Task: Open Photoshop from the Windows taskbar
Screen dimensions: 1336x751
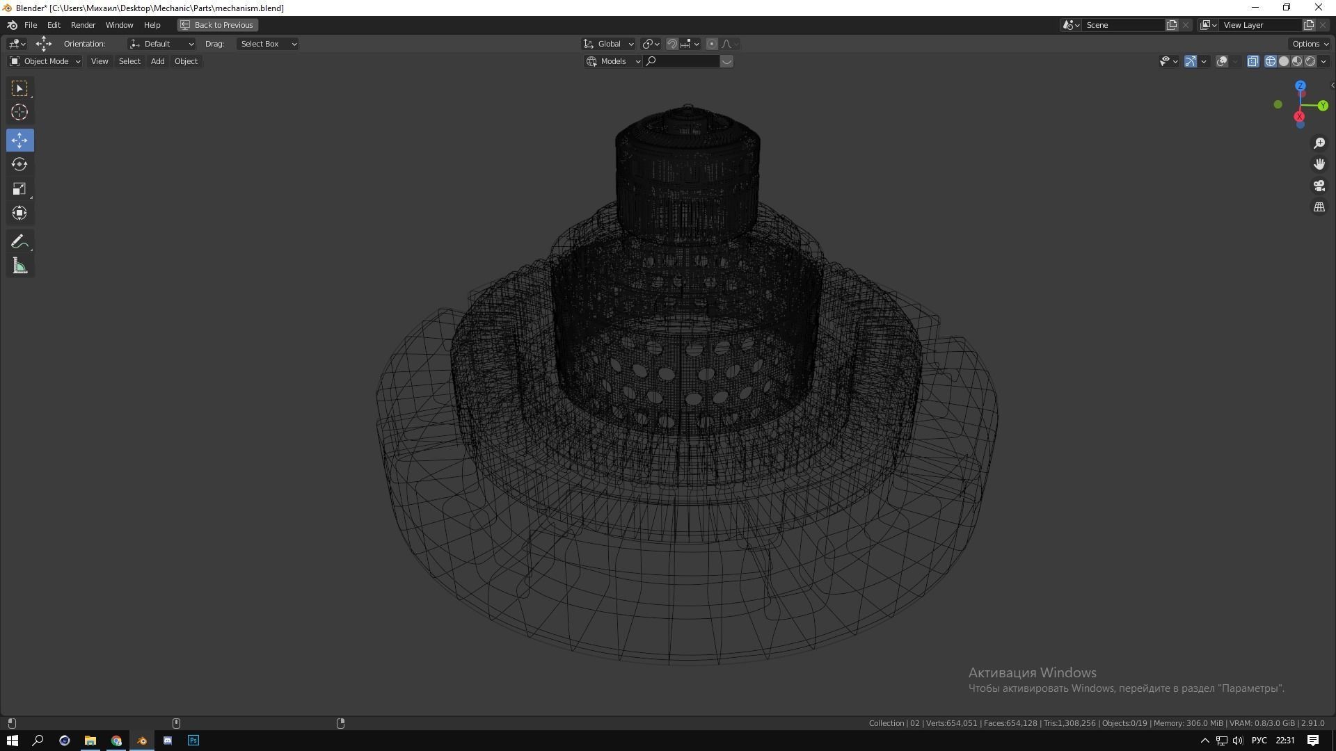Action: tap(193, 741)
